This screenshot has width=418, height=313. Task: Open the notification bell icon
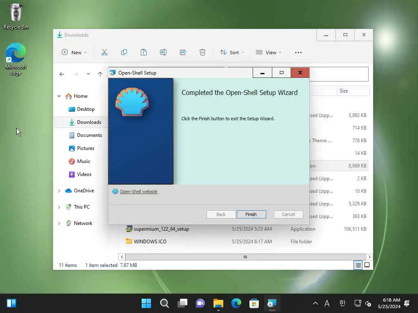point(407,303)
